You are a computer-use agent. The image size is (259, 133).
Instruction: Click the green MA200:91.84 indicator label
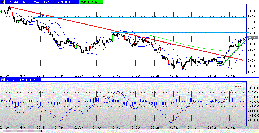tap(91, 2)
